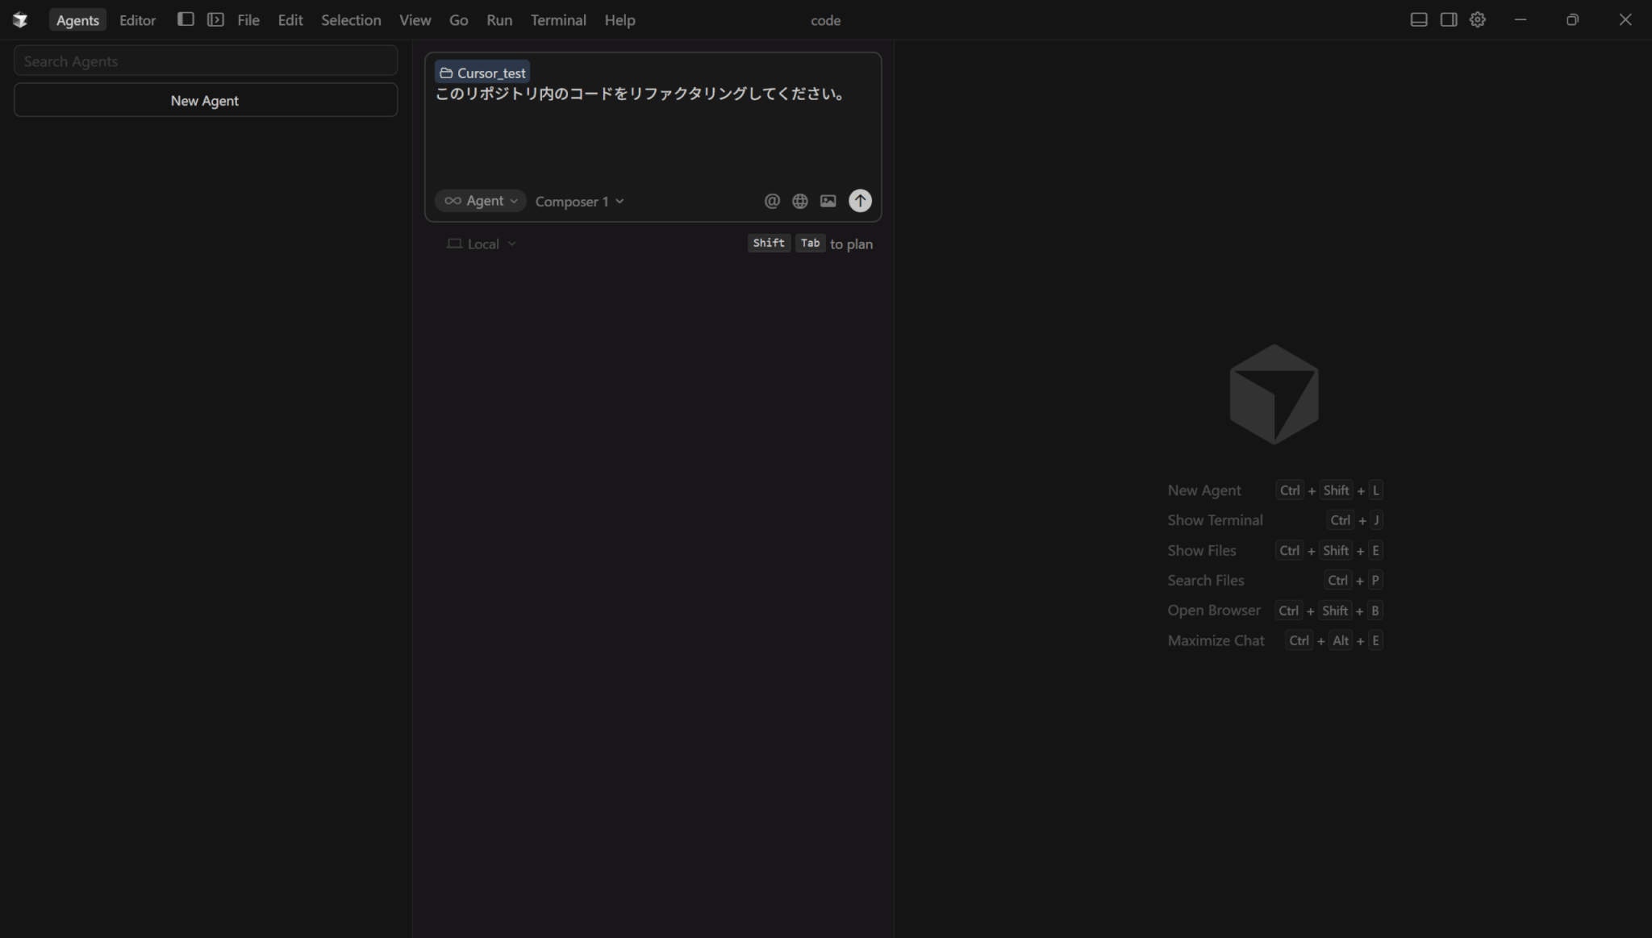Click the Cursor_test folder chip

pos(482,73)
